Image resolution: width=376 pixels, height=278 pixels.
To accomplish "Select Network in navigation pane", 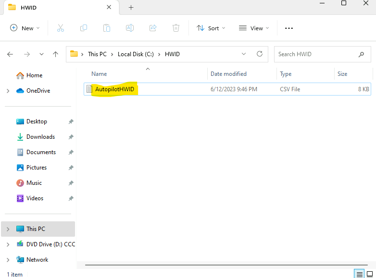I will 37,260.
